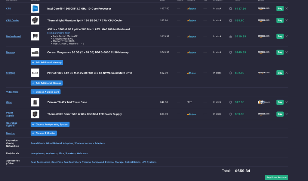Screen dimensions: 308x181
Task: Click Add Additional Storage button
Action: (x=47, y=83)
